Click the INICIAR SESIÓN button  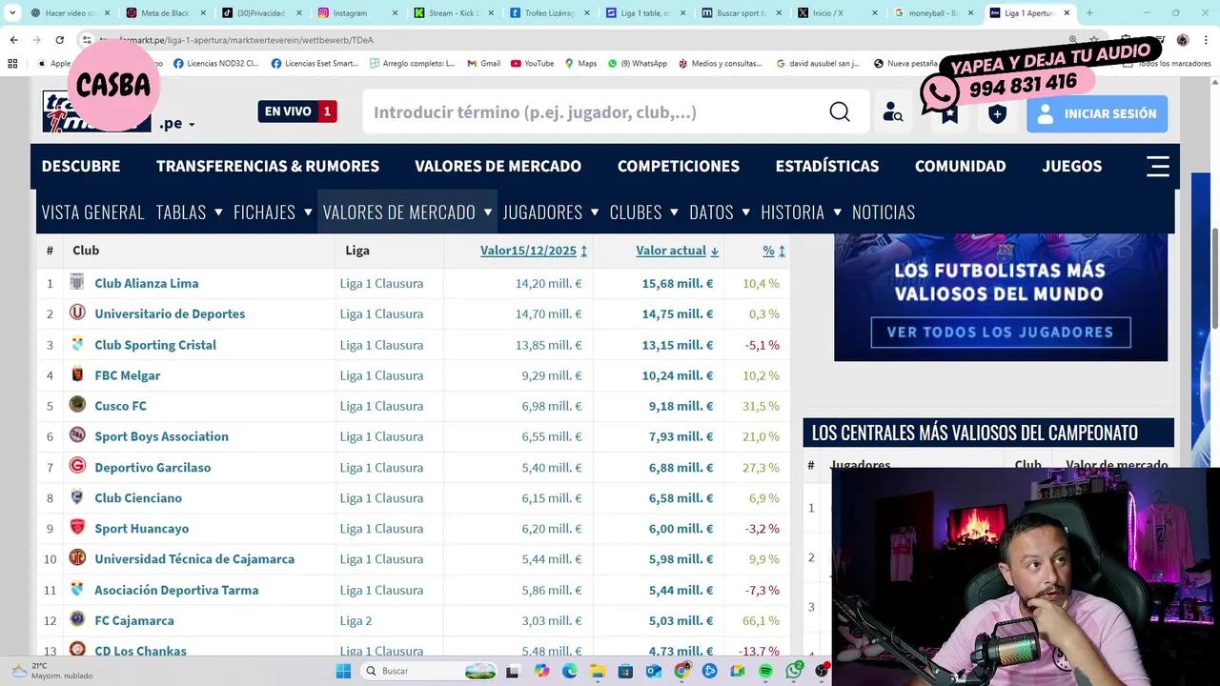1097,113
